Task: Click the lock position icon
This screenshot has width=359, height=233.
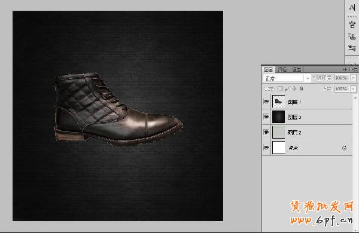Action: coord(294,88)
